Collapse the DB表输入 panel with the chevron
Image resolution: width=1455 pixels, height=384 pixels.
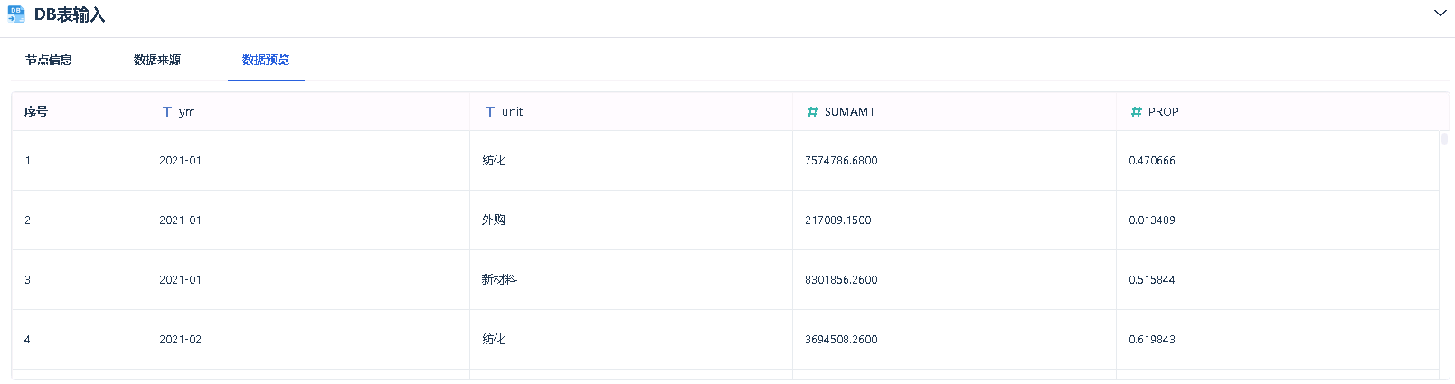(1440, 14)
